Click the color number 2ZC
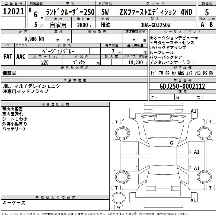The height and width of the screenshot is (217, 217). click(45, 62)
